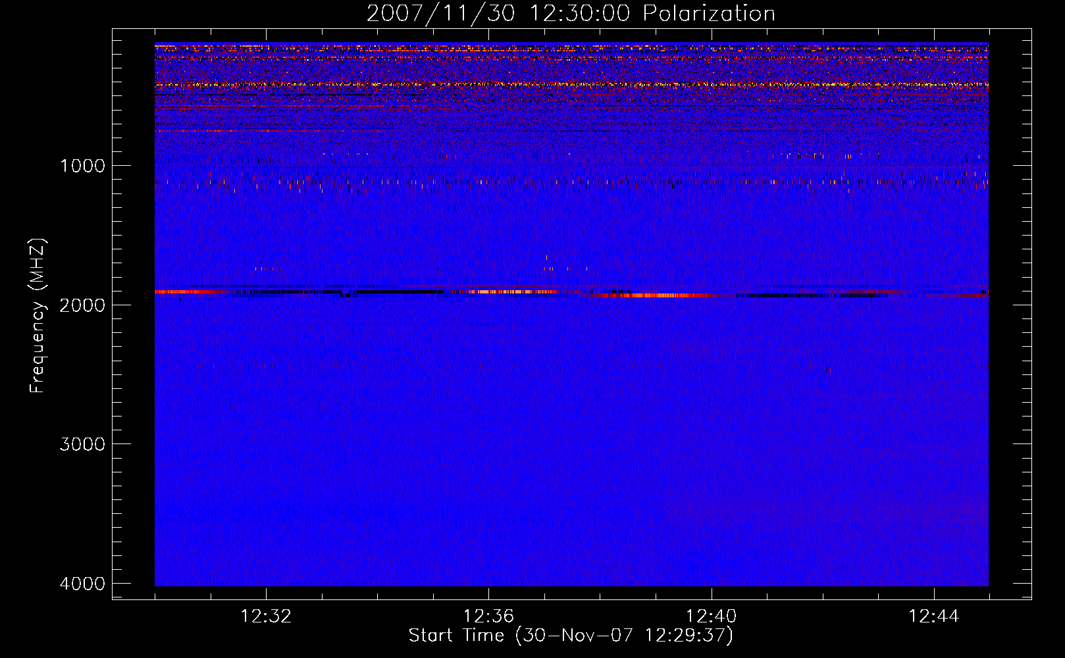The height and width of the screenshot is (658, 1065).
Task: Click the '12:32' time axis label
Action: click(x=266, y=617)
